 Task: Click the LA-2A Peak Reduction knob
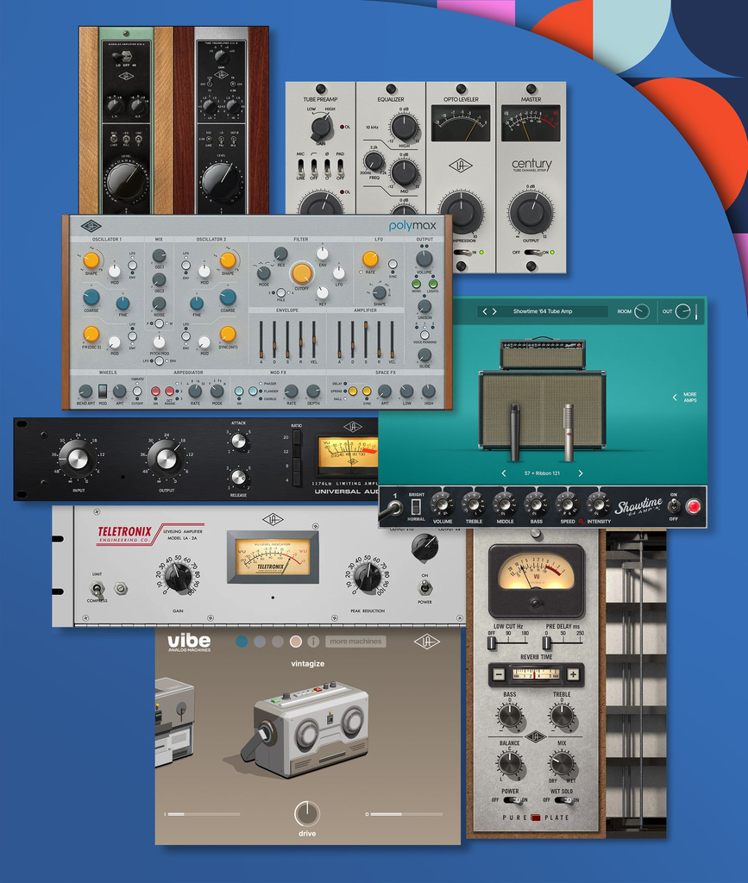pyautogui.click(x=368, y=578)
